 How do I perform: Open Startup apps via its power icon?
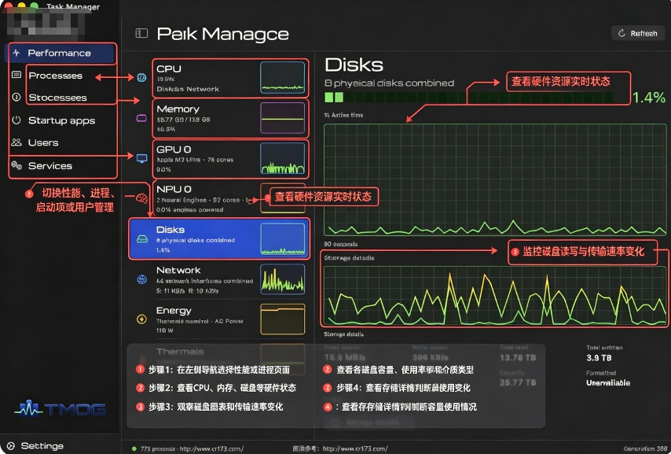point(16,120)
